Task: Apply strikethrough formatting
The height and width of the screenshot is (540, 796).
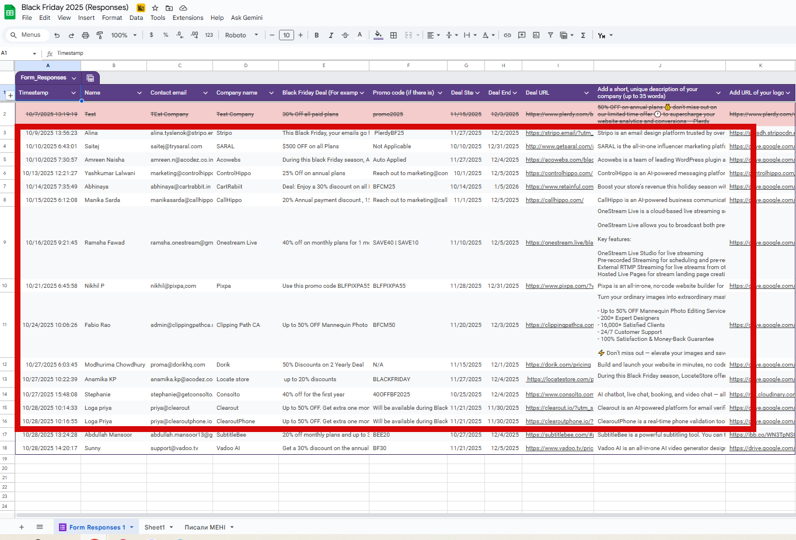Action: tap(345, 35)
